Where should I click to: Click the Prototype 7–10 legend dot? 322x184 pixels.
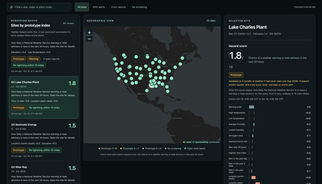tap(99, 148)
